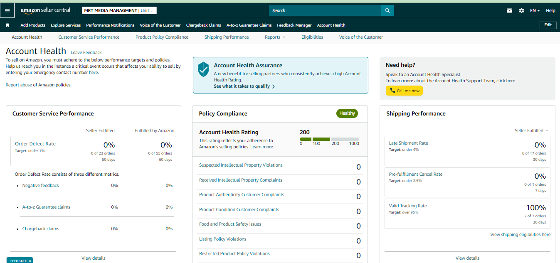
Task: Open Listing Policy Violations
Action: [x=223, y=239]
